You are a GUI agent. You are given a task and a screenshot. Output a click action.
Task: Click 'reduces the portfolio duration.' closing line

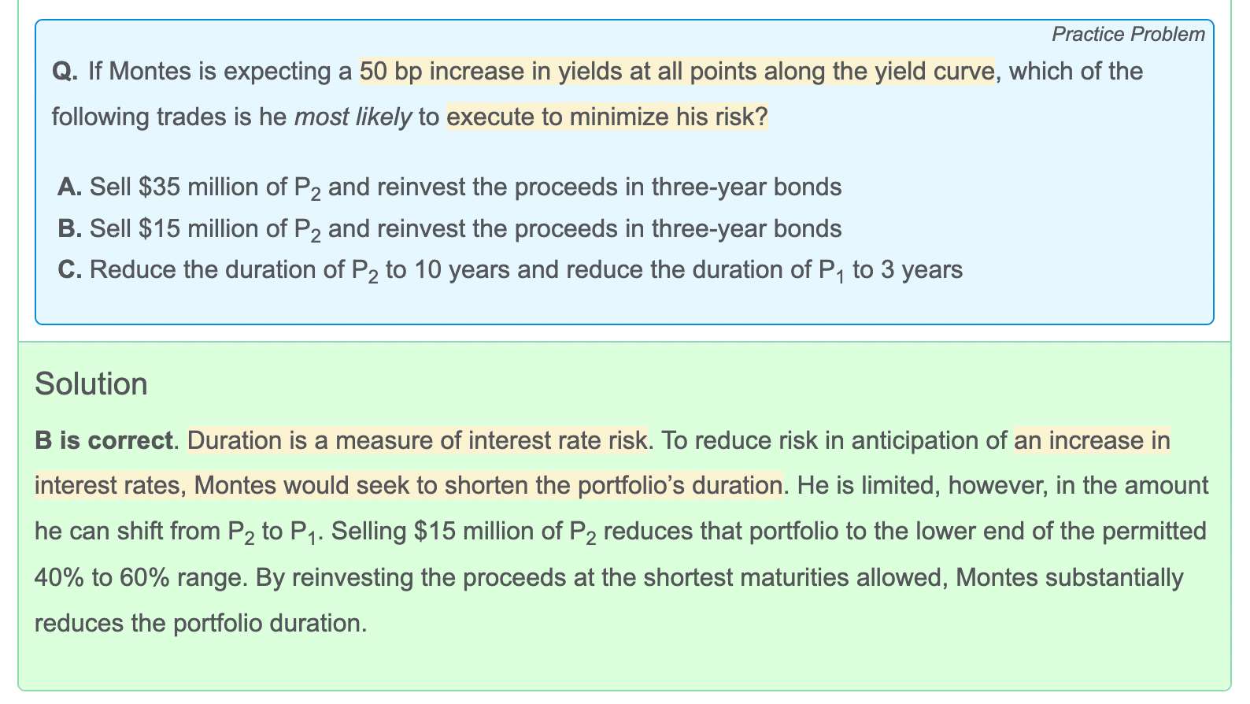click(201, 624)
